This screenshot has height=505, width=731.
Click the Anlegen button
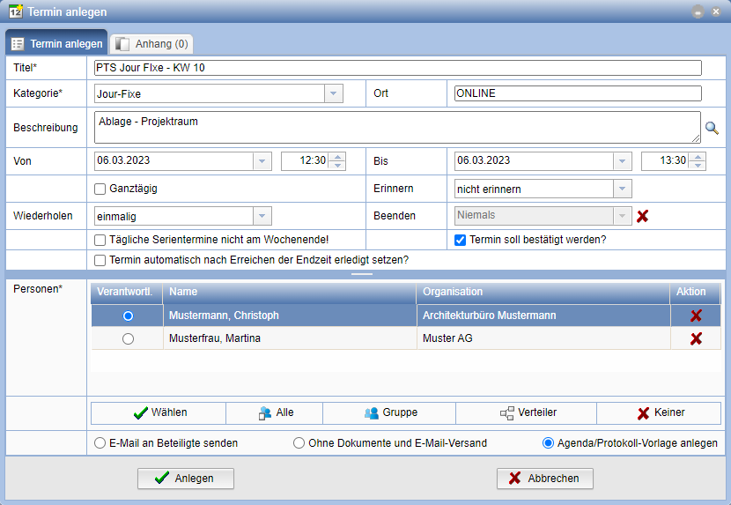186,479
